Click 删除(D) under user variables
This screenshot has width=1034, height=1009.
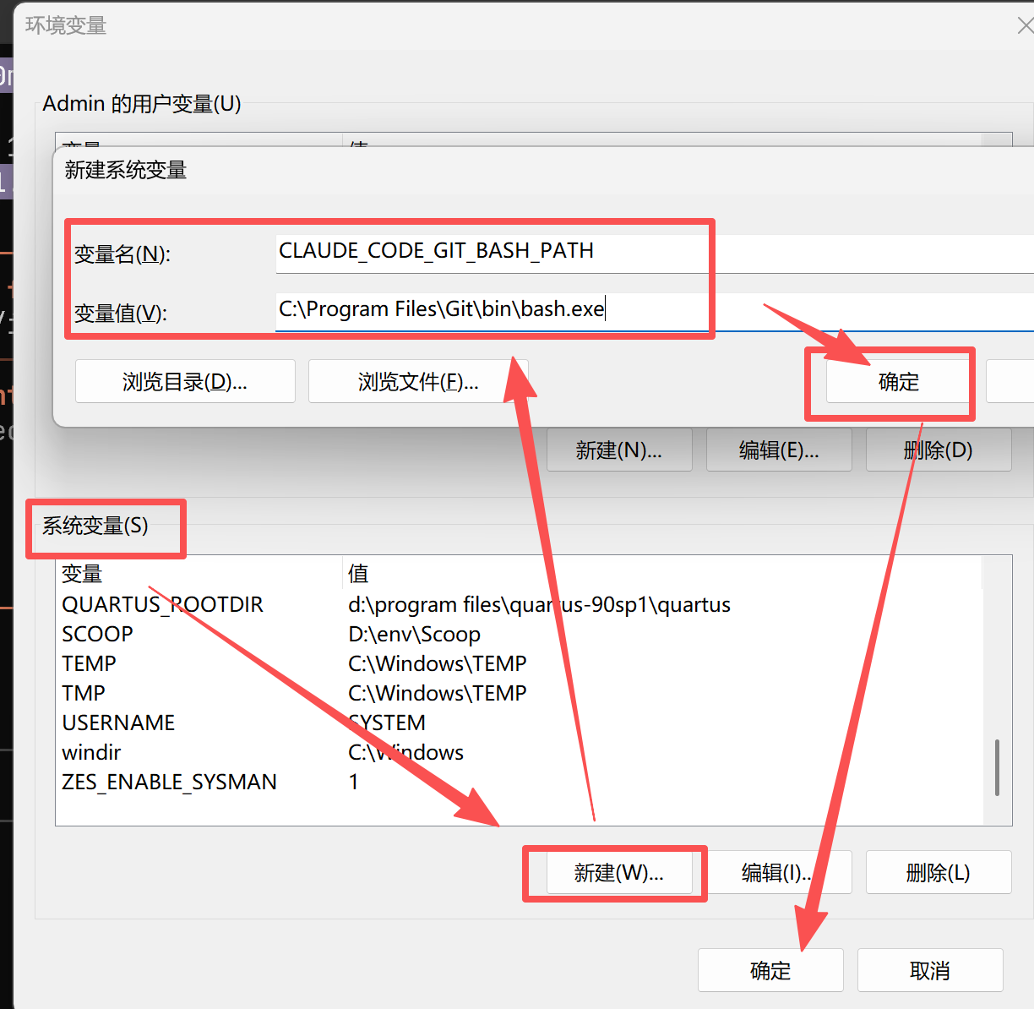click(938, 450)
